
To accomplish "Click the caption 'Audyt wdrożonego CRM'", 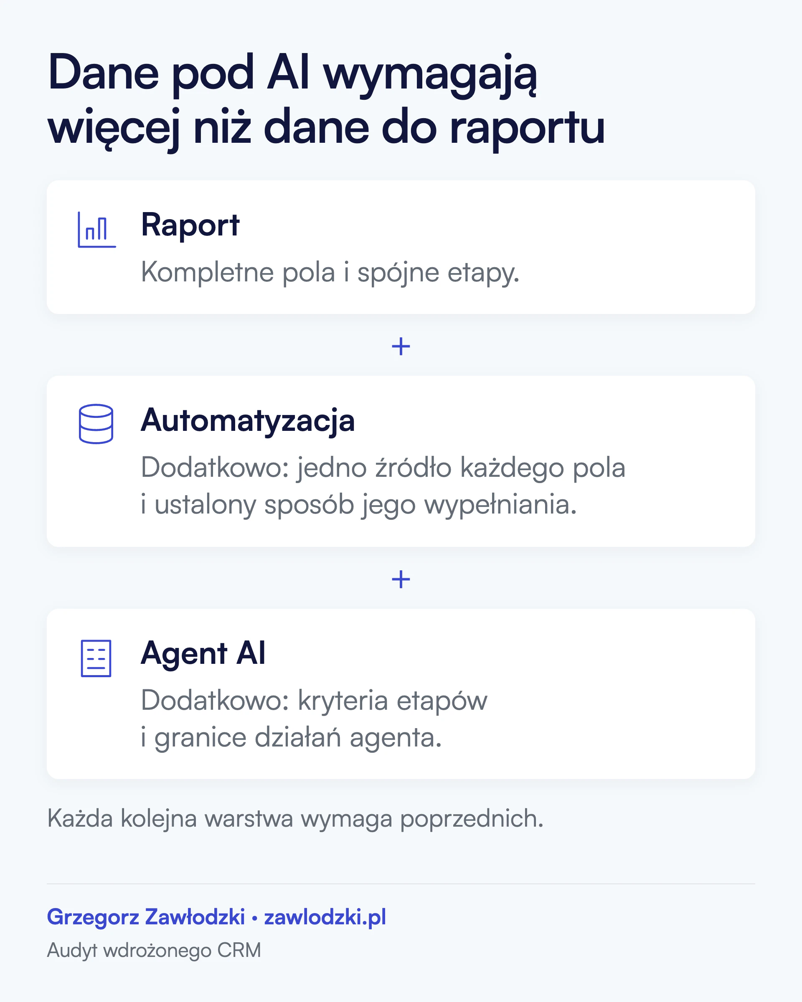I will [x=154, y=950].
